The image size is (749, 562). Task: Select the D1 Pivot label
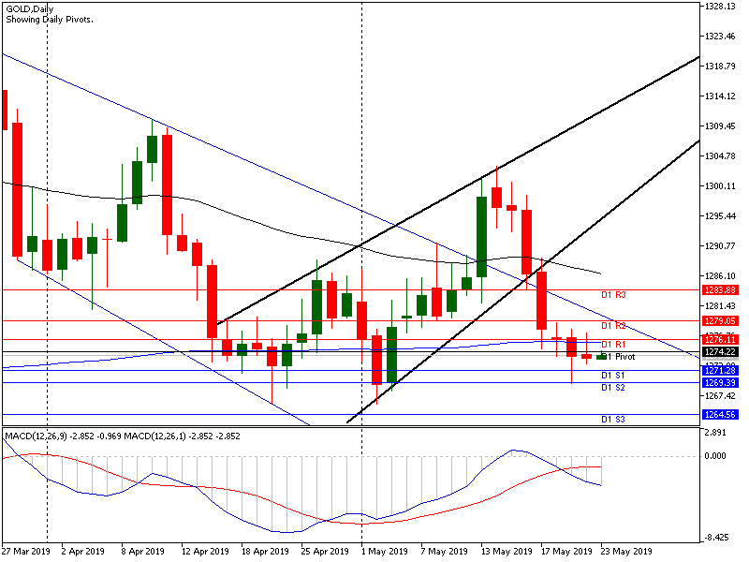click(x=621, y=357)
